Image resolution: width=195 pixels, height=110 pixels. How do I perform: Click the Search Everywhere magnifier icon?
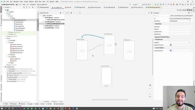191,4
